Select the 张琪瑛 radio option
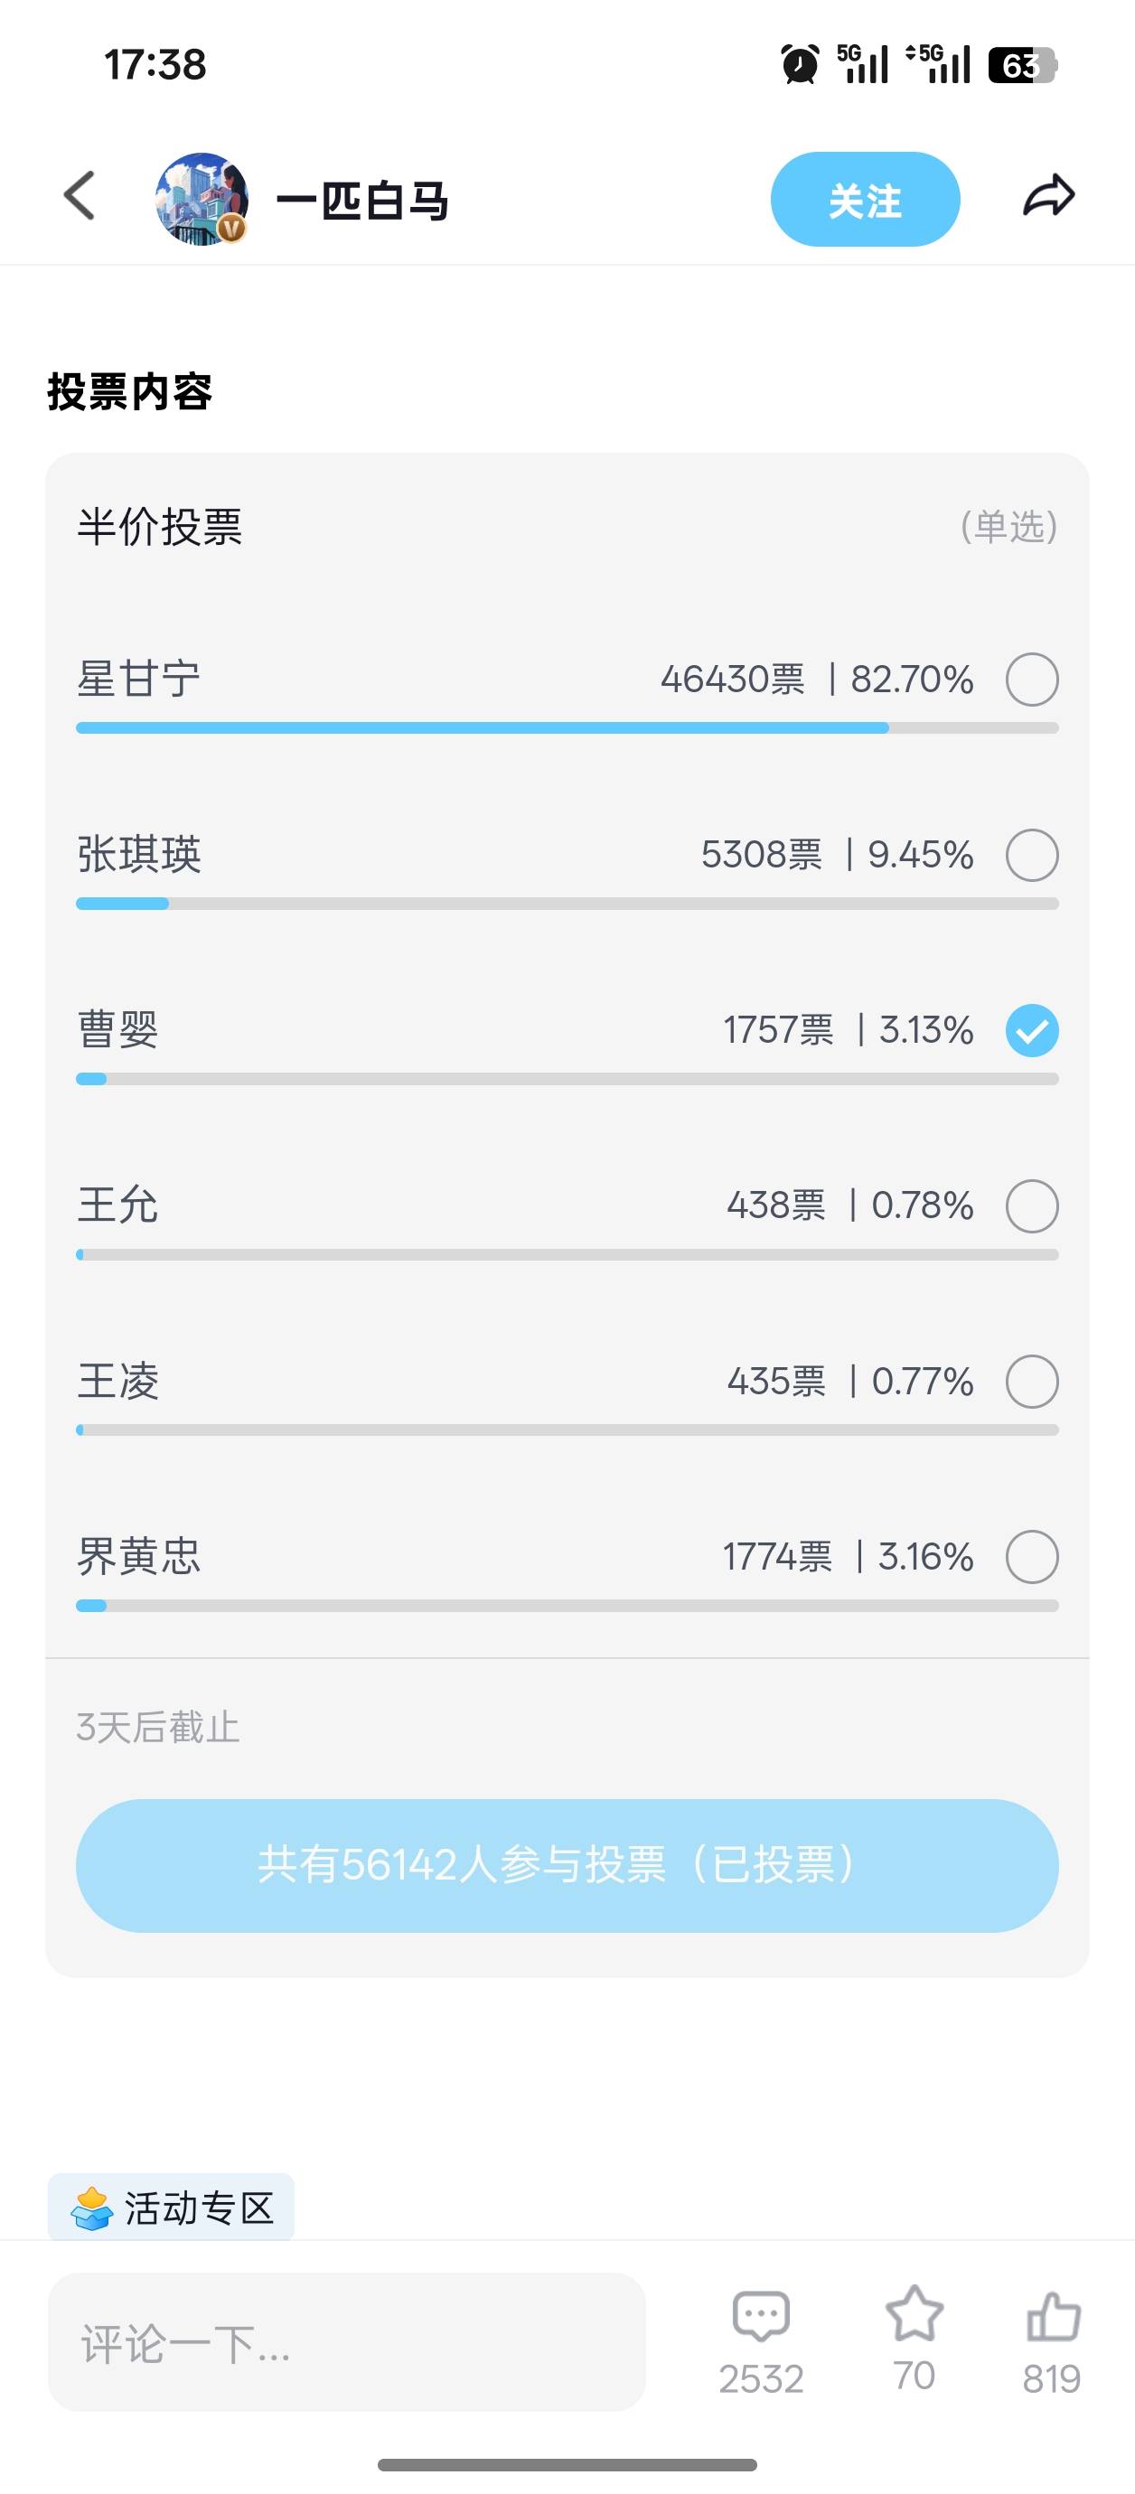This screenshot has height=2494, width=1135. (x=1031, y=855)
